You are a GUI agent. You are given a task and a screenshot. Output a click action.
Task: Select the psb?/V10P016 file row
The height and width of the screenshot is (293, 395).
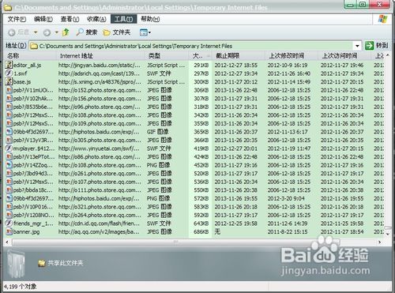tap(194, 207)
